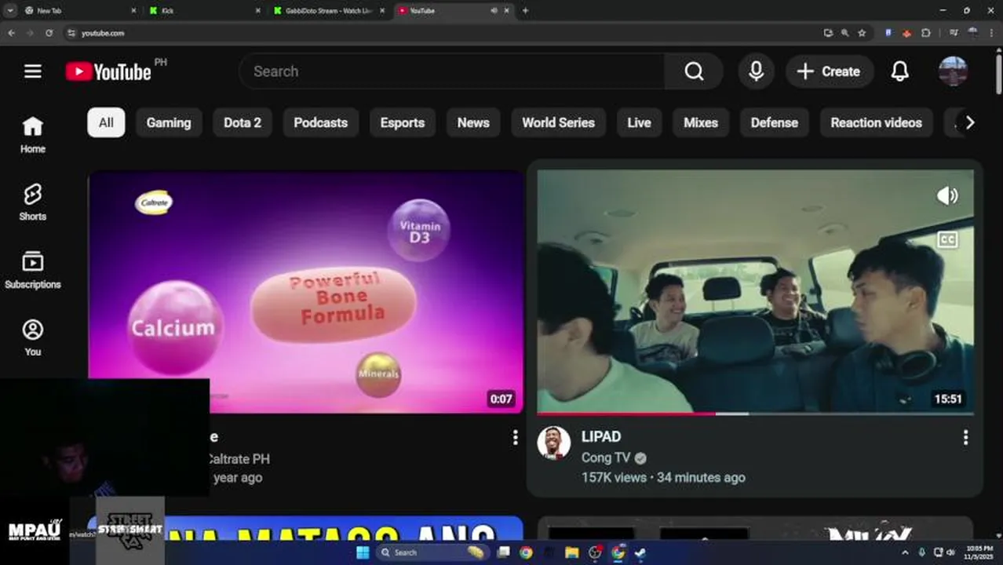
Task: Select the Defense filter chip
Action: (774, 122)
